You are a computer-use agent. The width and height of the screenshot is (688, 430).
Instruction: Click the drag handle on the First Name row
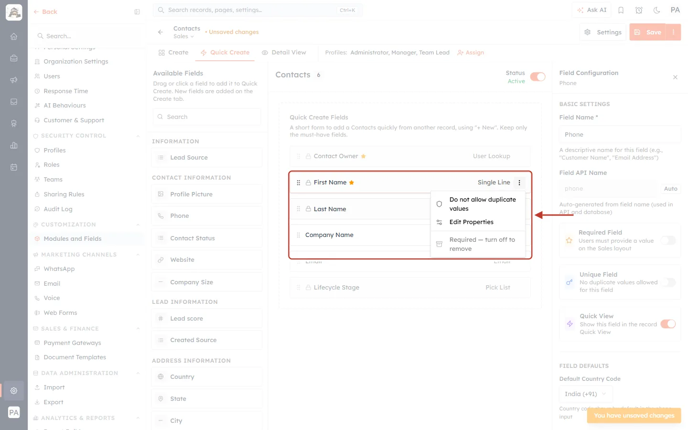[299, 183]
